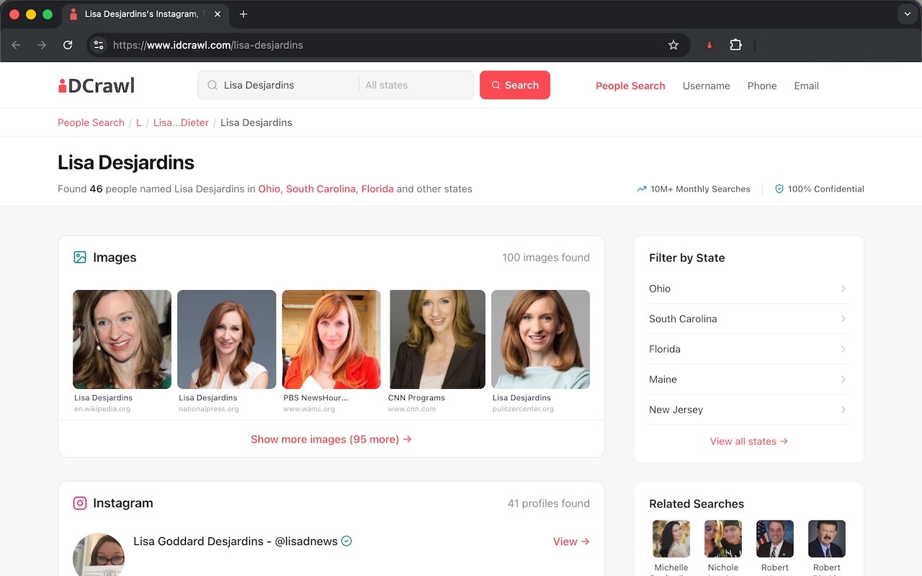This screenshot has height=576, width=922.
Task: Click View all states link
Action: (x=749, y=441)
